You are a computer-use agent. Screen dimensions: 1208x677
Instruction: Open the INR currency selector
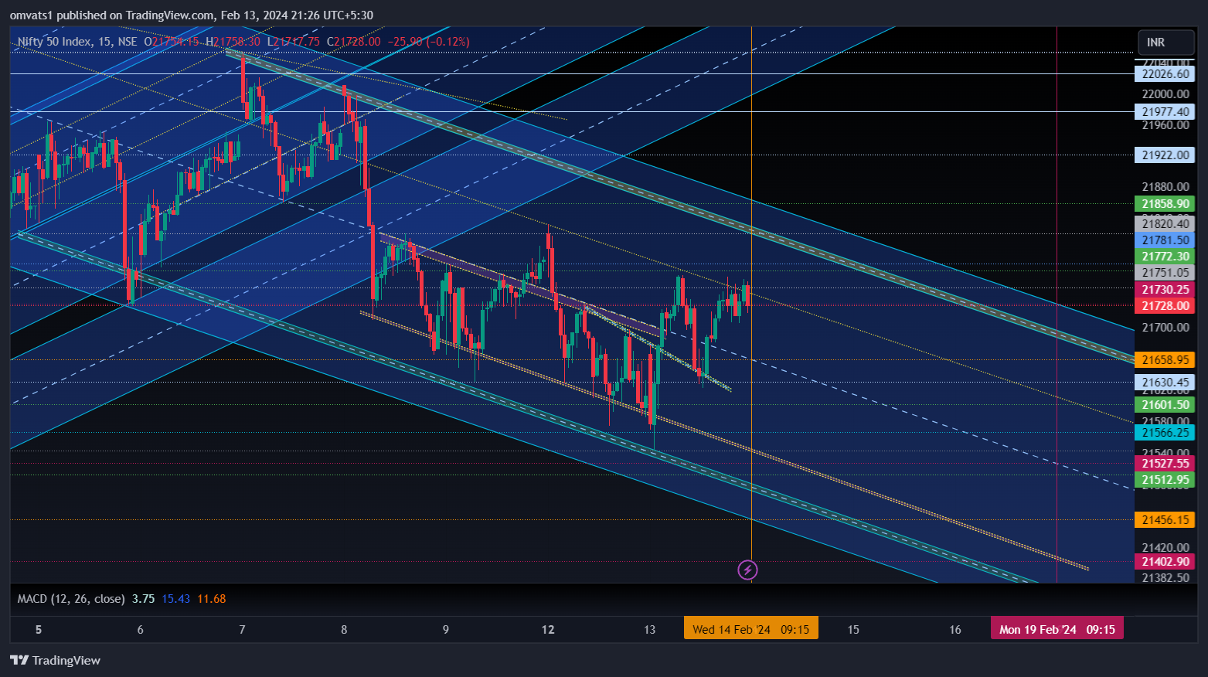click(1166, 43)
